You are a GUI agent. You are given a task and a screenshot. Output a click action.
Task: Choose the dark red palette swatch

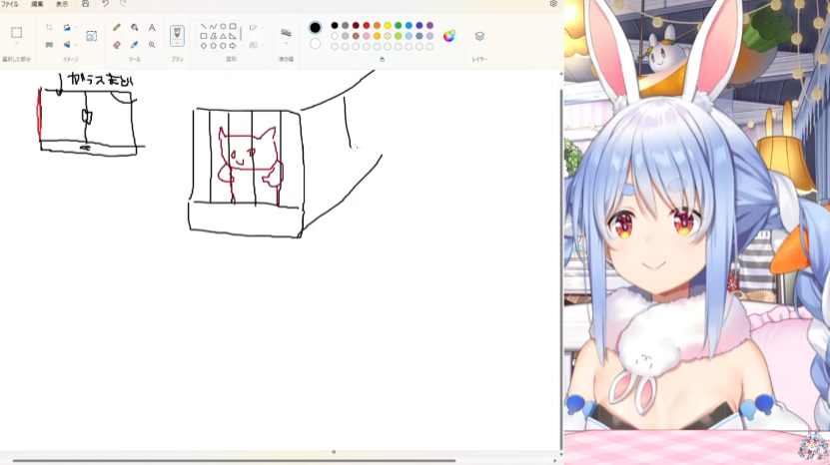point(356,25)
